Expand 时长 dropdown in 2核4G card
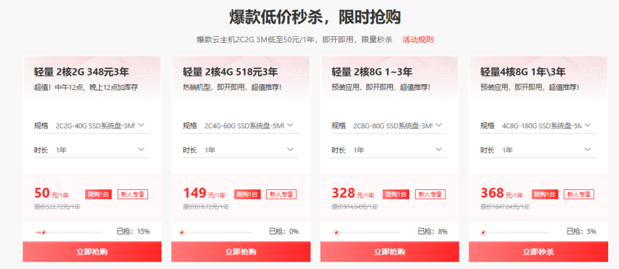Screen dimensions: 619x269 [241, 150]
